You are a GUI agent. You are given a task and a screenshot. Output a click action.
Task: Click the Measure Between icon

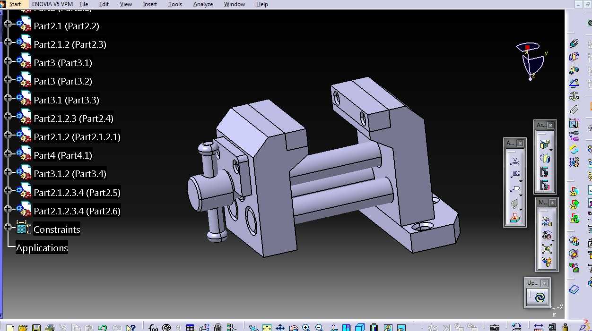(x=539, y=327)
